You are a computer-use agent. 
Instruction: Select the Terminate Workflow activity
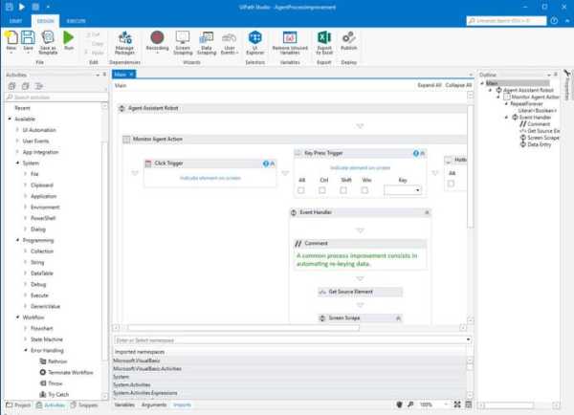pos(67,372)
